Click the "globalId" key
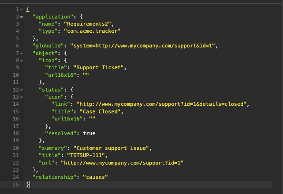This screenshot has width=283, height=194. tap(48, 46)
